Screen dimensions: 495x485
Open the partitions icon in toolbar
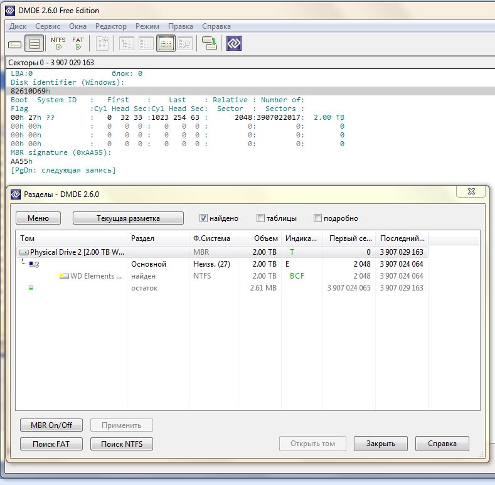[x=35, y=44]
